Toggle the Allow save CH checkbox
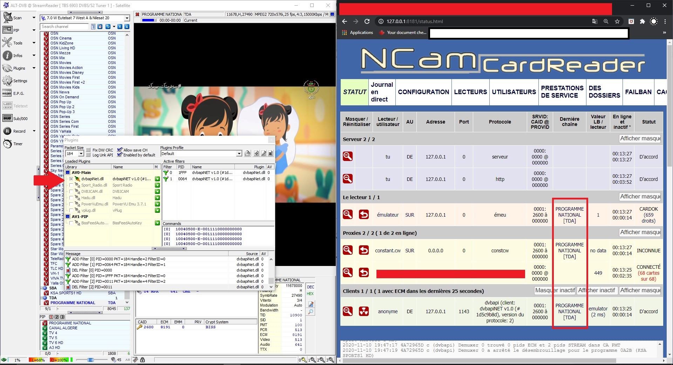 pos(120,150)
